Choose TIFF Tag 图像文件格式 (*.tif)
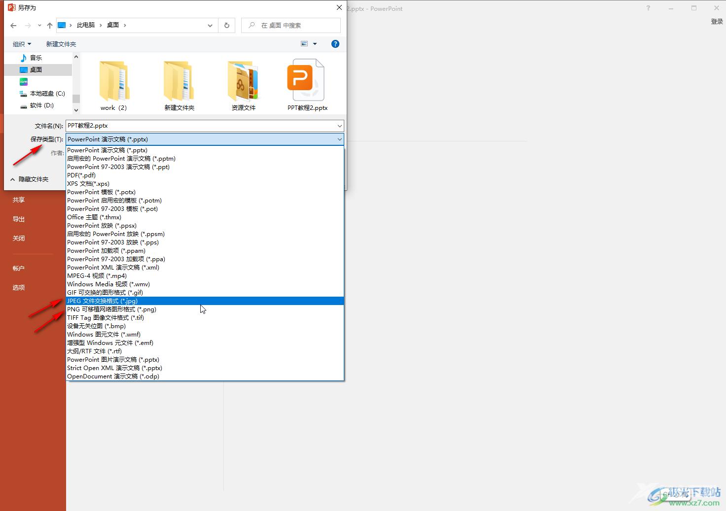The width and height of the screenshot is (726, 511). click(205, 318)
